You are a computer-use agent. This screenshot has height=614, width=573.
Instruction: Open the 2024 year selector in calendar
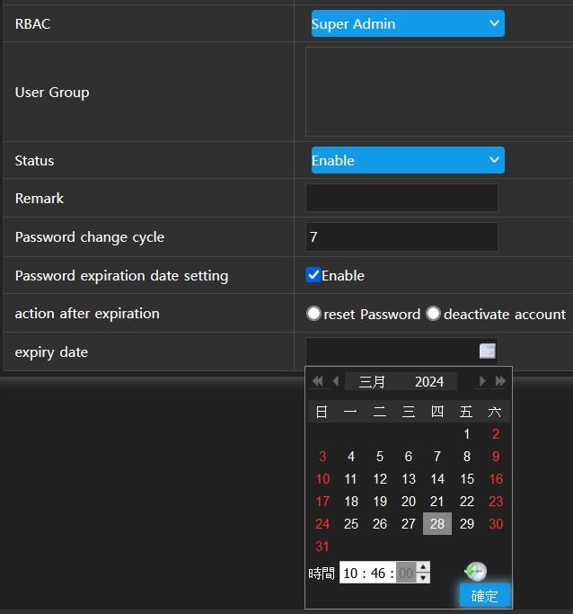click(x=429, y=381)
